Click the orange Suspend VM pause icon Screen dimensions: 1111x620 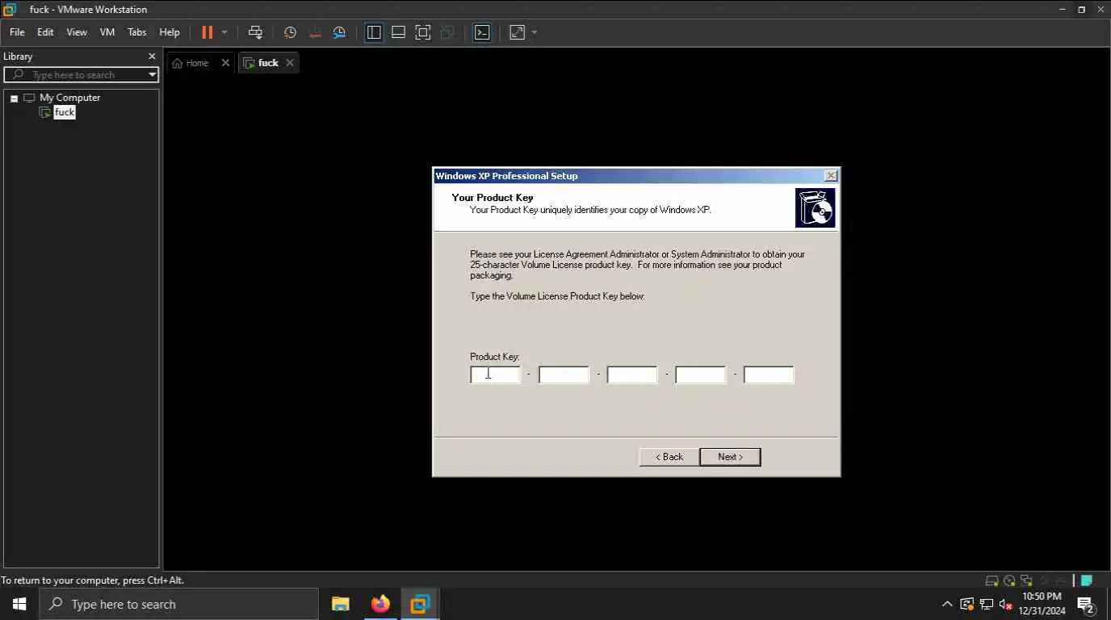pyautogui.click(x=208, y=32)
